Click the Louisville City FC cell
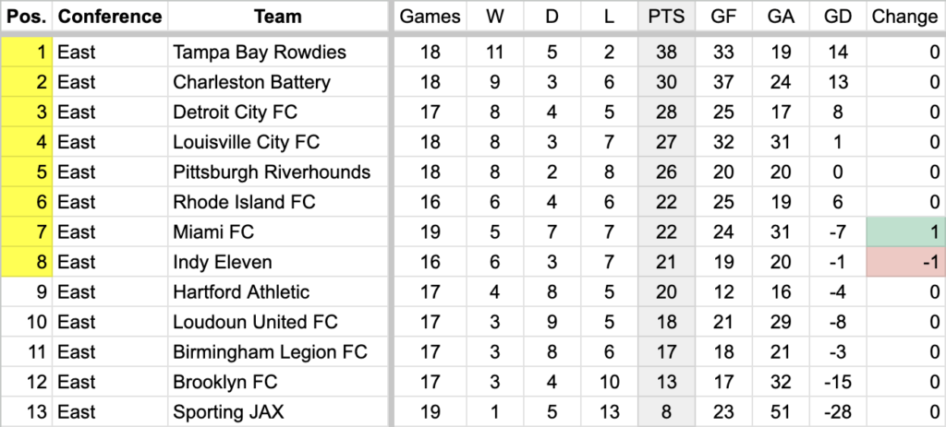The width and height of the screenshot is (946, 427). point(277,142)
